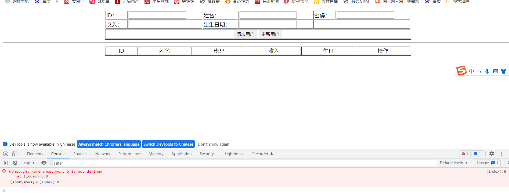This screenshot has width=509, height=193.
Task: Open the right-aligned (index):8 source link
Action: pyautogui.click(x=496, y=172)
